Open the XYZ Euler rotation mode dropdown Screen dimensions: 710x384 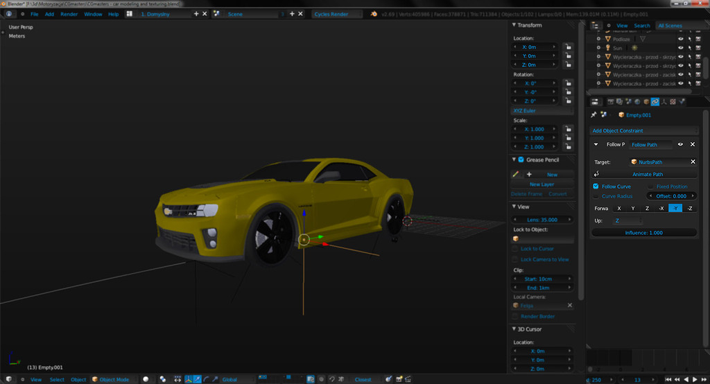[542, 110]
